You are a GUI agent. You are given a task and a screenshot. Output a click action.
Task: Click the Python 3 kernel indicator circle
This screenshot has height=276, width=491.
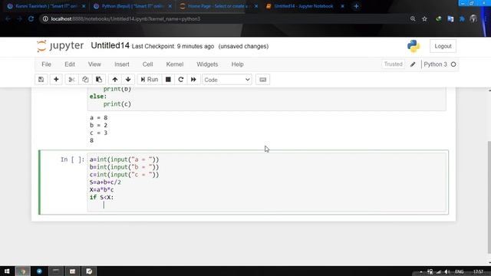click(453, 64)
